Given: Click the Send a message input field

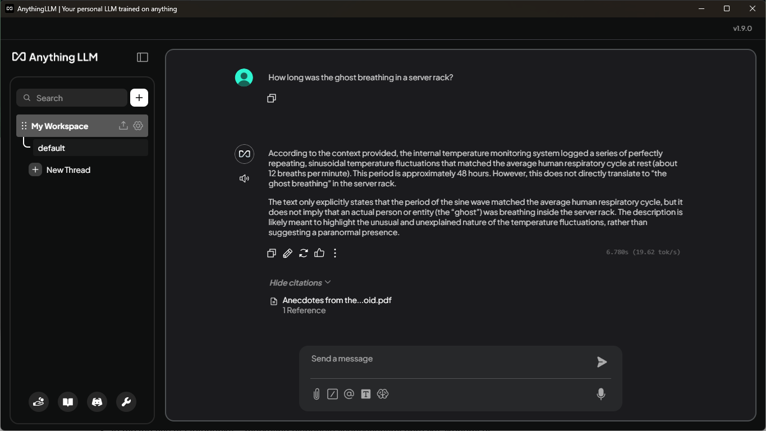Looking at the screenshot, I should pos(449,359).
